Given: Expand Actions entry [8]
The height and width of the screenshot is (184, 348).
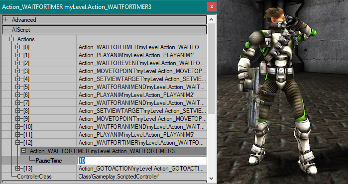Looking at the screenshot, I should (17, 111).
